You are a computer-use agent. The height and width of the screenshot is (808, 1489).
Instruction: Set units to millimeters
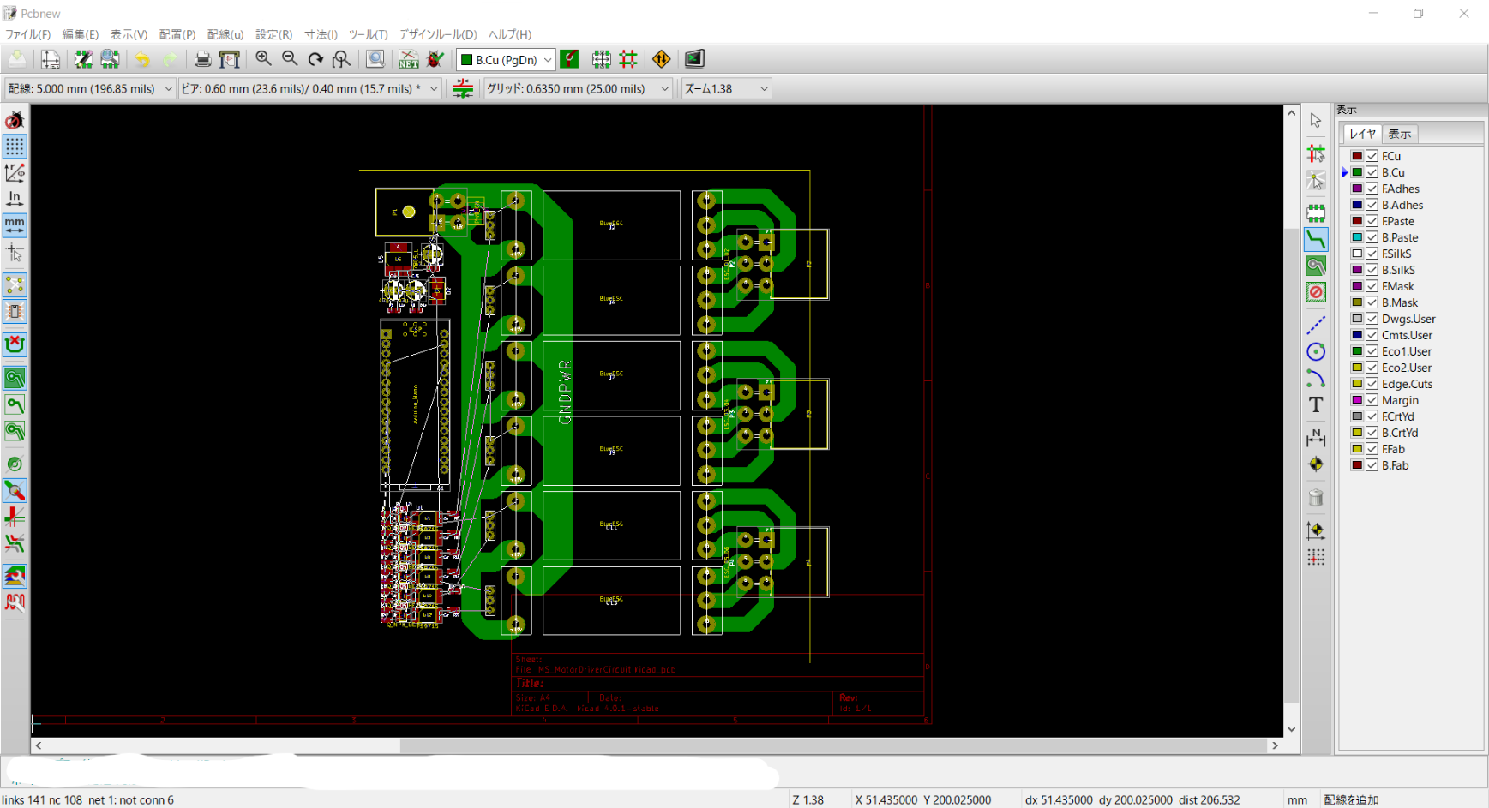15,225
